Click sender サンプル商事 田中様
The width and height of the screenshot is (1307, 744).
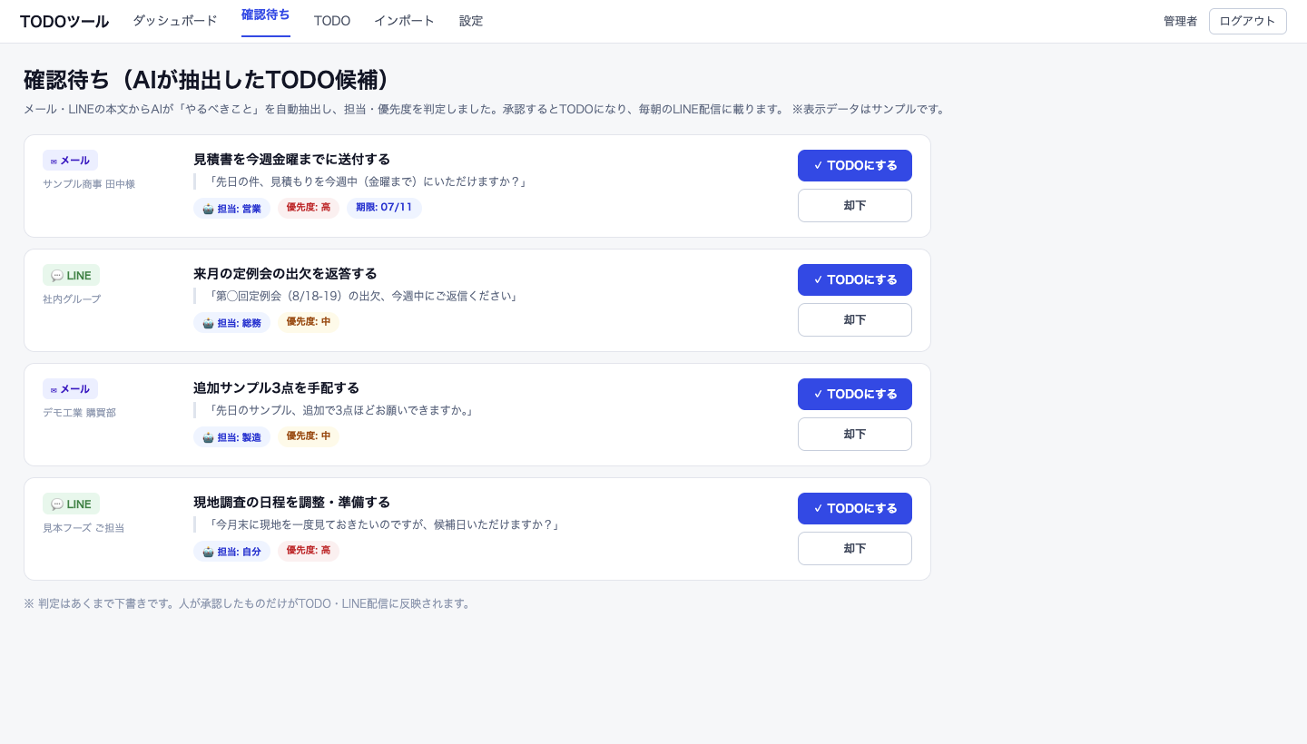pos(89,184)
